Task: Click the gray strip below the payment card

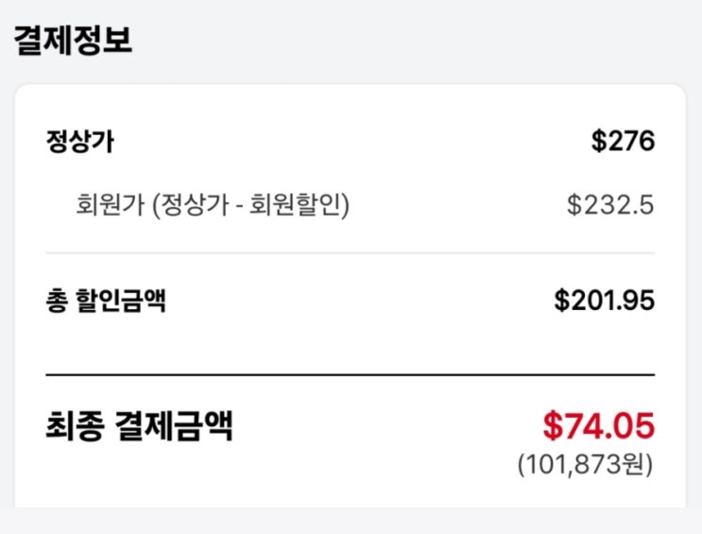Action: pyautogui.click(x=350, y=521)
